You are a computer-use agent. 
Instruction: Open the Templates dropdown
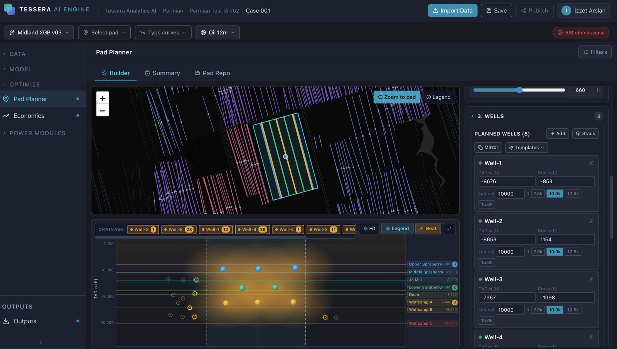point(526,147)
